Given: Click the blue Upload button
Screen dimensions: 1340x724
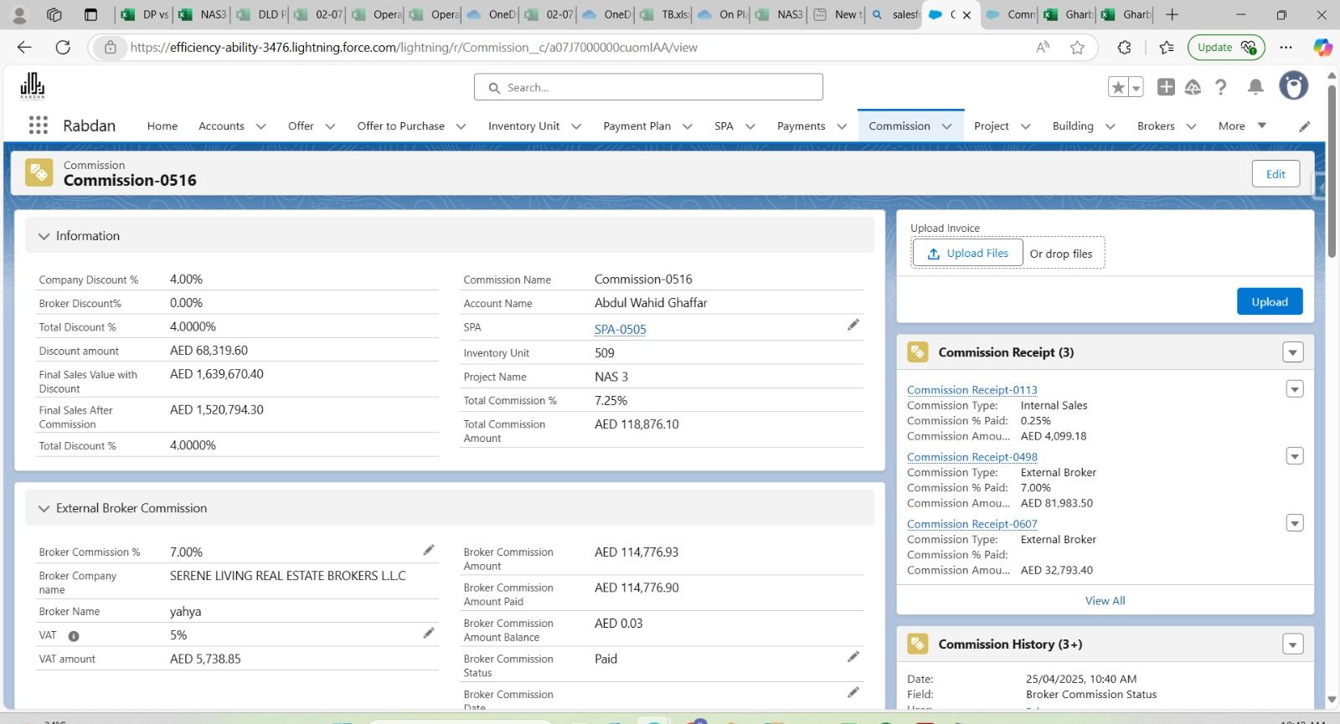Looking at the screenshot, I should pos(1270,301).
